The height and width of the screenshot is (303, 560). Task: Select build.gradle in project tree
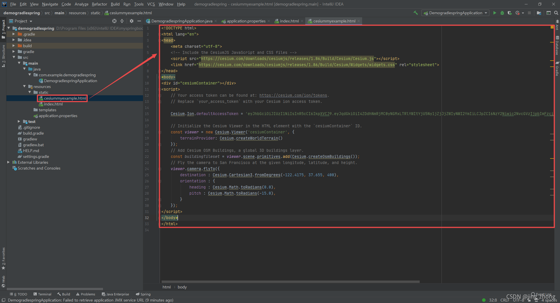(33, 133)
